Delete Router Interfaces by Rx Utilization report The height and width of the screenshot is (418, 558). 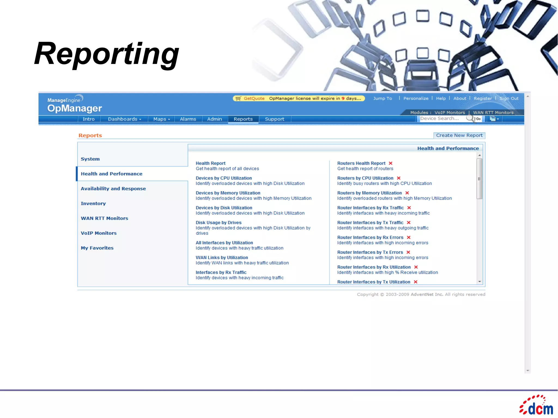[x=416, y=267]
